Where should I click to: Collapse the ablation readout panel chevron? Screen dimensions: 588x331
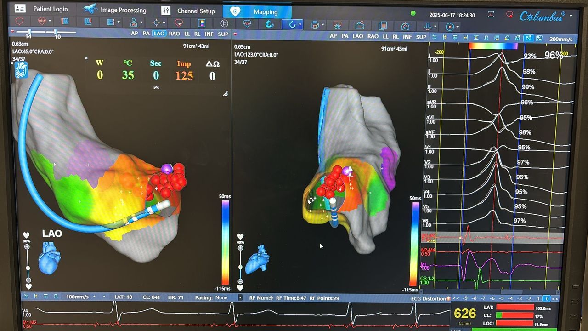(156, 87)
